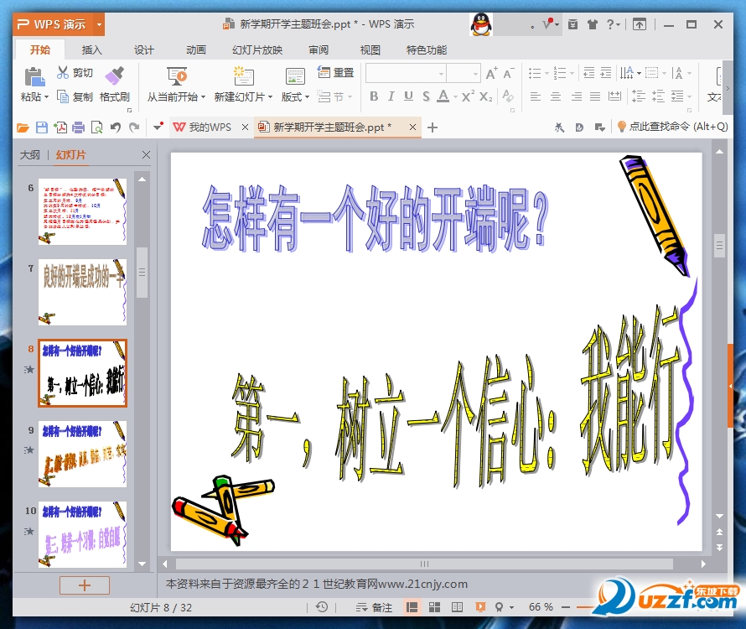
Task: Switch to the 大纲 outline tab
Action: click(30, 155)
